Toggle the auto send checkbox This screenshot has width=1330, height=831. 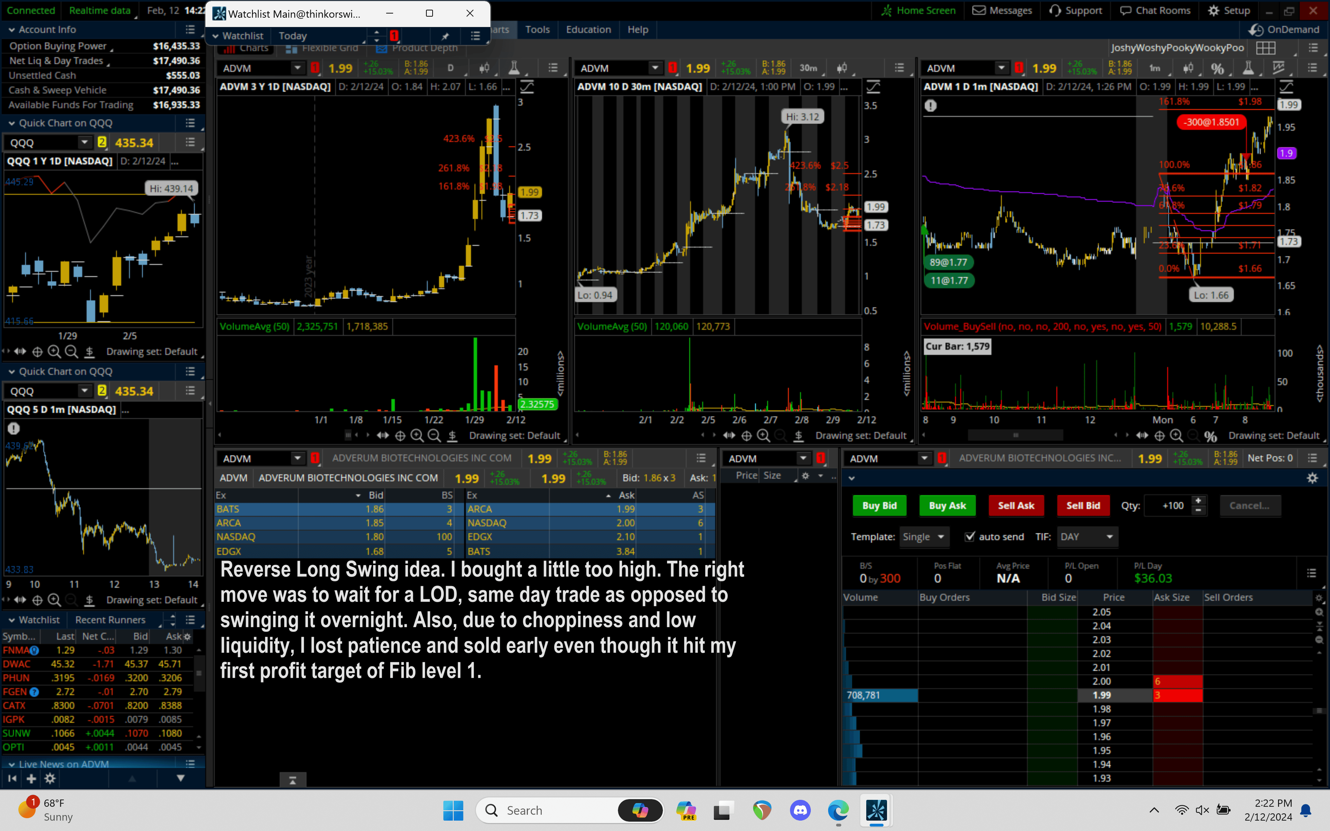coord(970,536)
